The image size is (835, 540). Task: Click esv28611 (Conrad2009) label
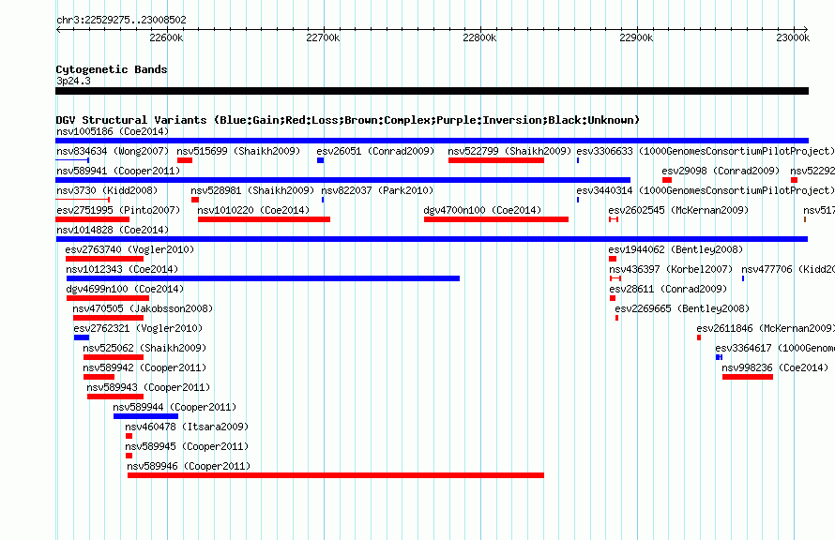point(668,289)
